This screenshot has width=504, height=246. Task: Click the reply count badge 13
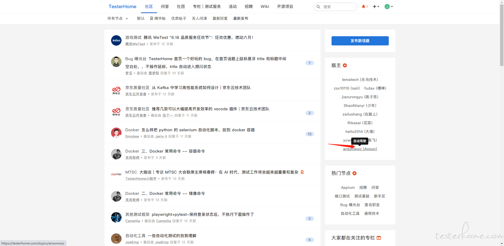(309, 134)
